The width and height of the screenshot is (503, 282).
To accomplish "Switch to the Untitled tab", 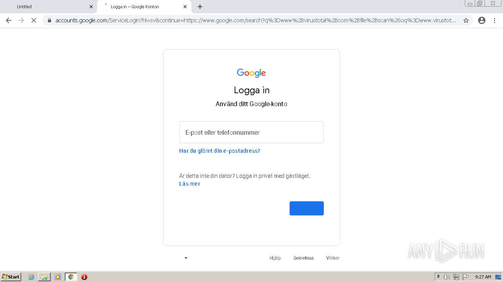I will (x=49, y=7).
